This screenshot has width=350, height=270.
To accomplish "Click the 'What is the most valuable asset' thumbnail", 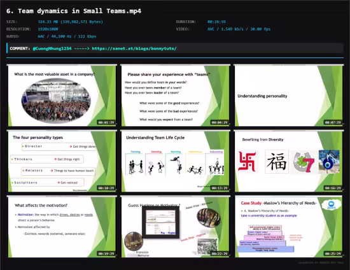I will click(x=62, y=96).
